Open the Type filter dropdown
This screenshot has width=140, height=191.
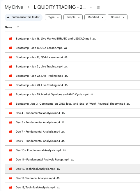click(x=53, y=17)
